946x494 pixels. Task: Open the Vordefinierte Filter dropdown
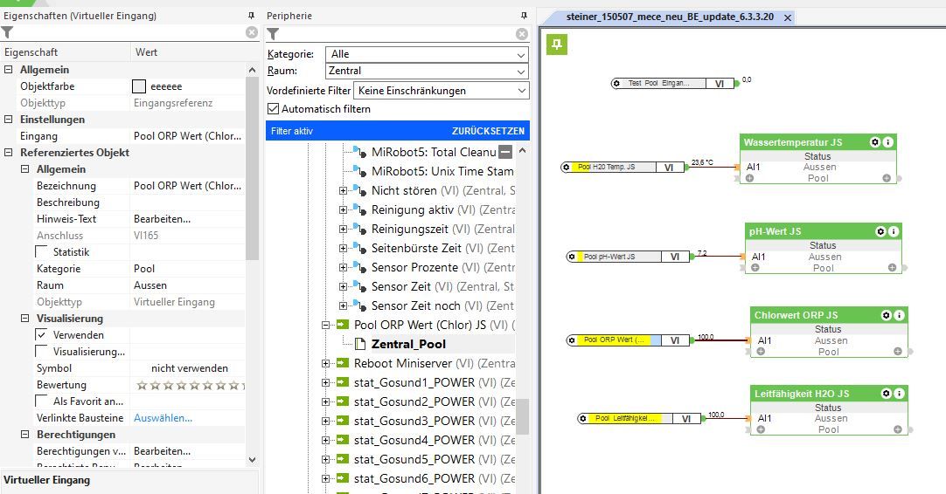(x=441, y=91)
